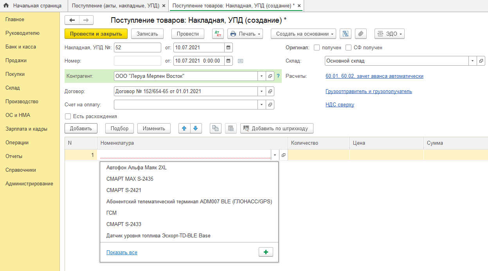Open 'НДС сверху' link
The height and width of the screenshot is (271, 488).
340,105
